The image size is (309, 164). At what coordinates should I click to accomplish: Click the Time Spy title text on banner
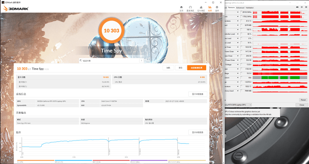pos(112,51)
